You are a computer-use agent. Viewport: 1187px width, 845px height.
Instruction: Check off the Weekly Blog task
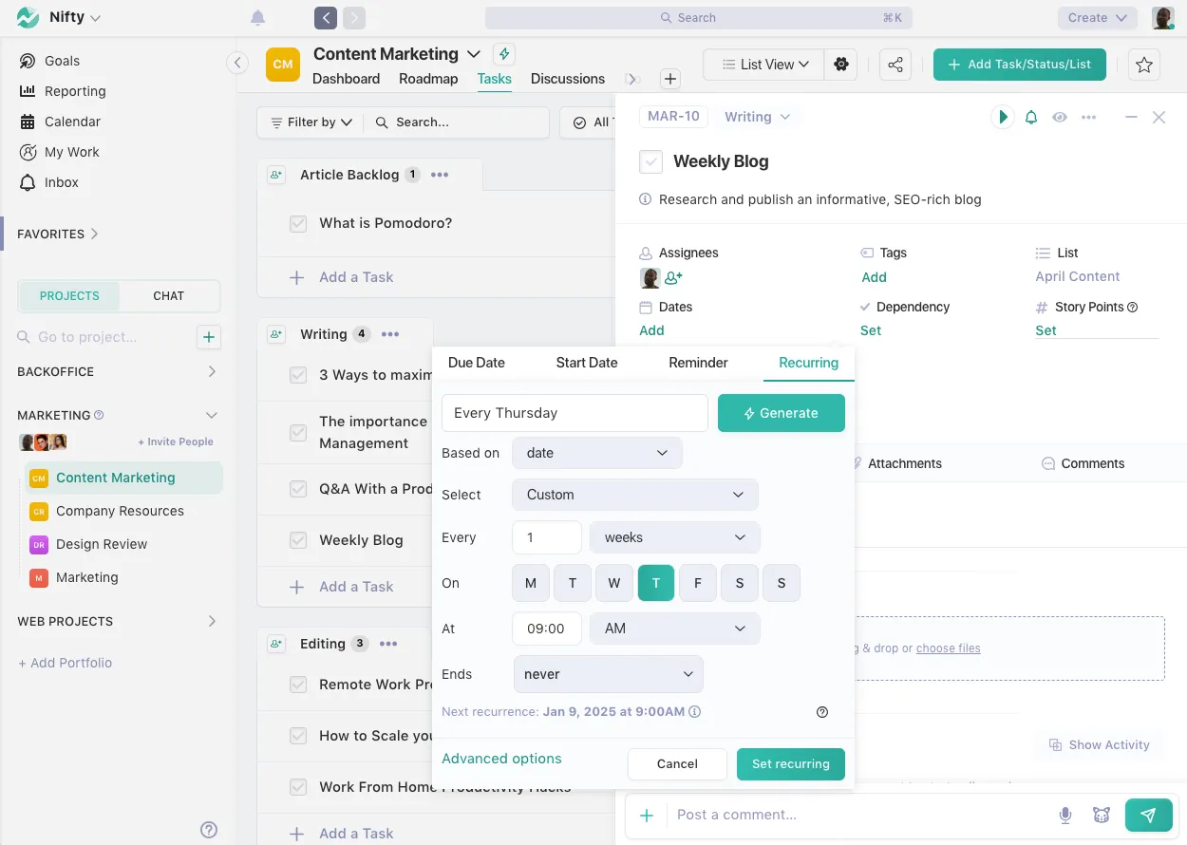[651, 161]
